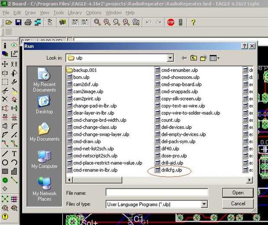The image size is (268, 225).
Task: Select the Circle drawing tool
Action: [5, 162]
